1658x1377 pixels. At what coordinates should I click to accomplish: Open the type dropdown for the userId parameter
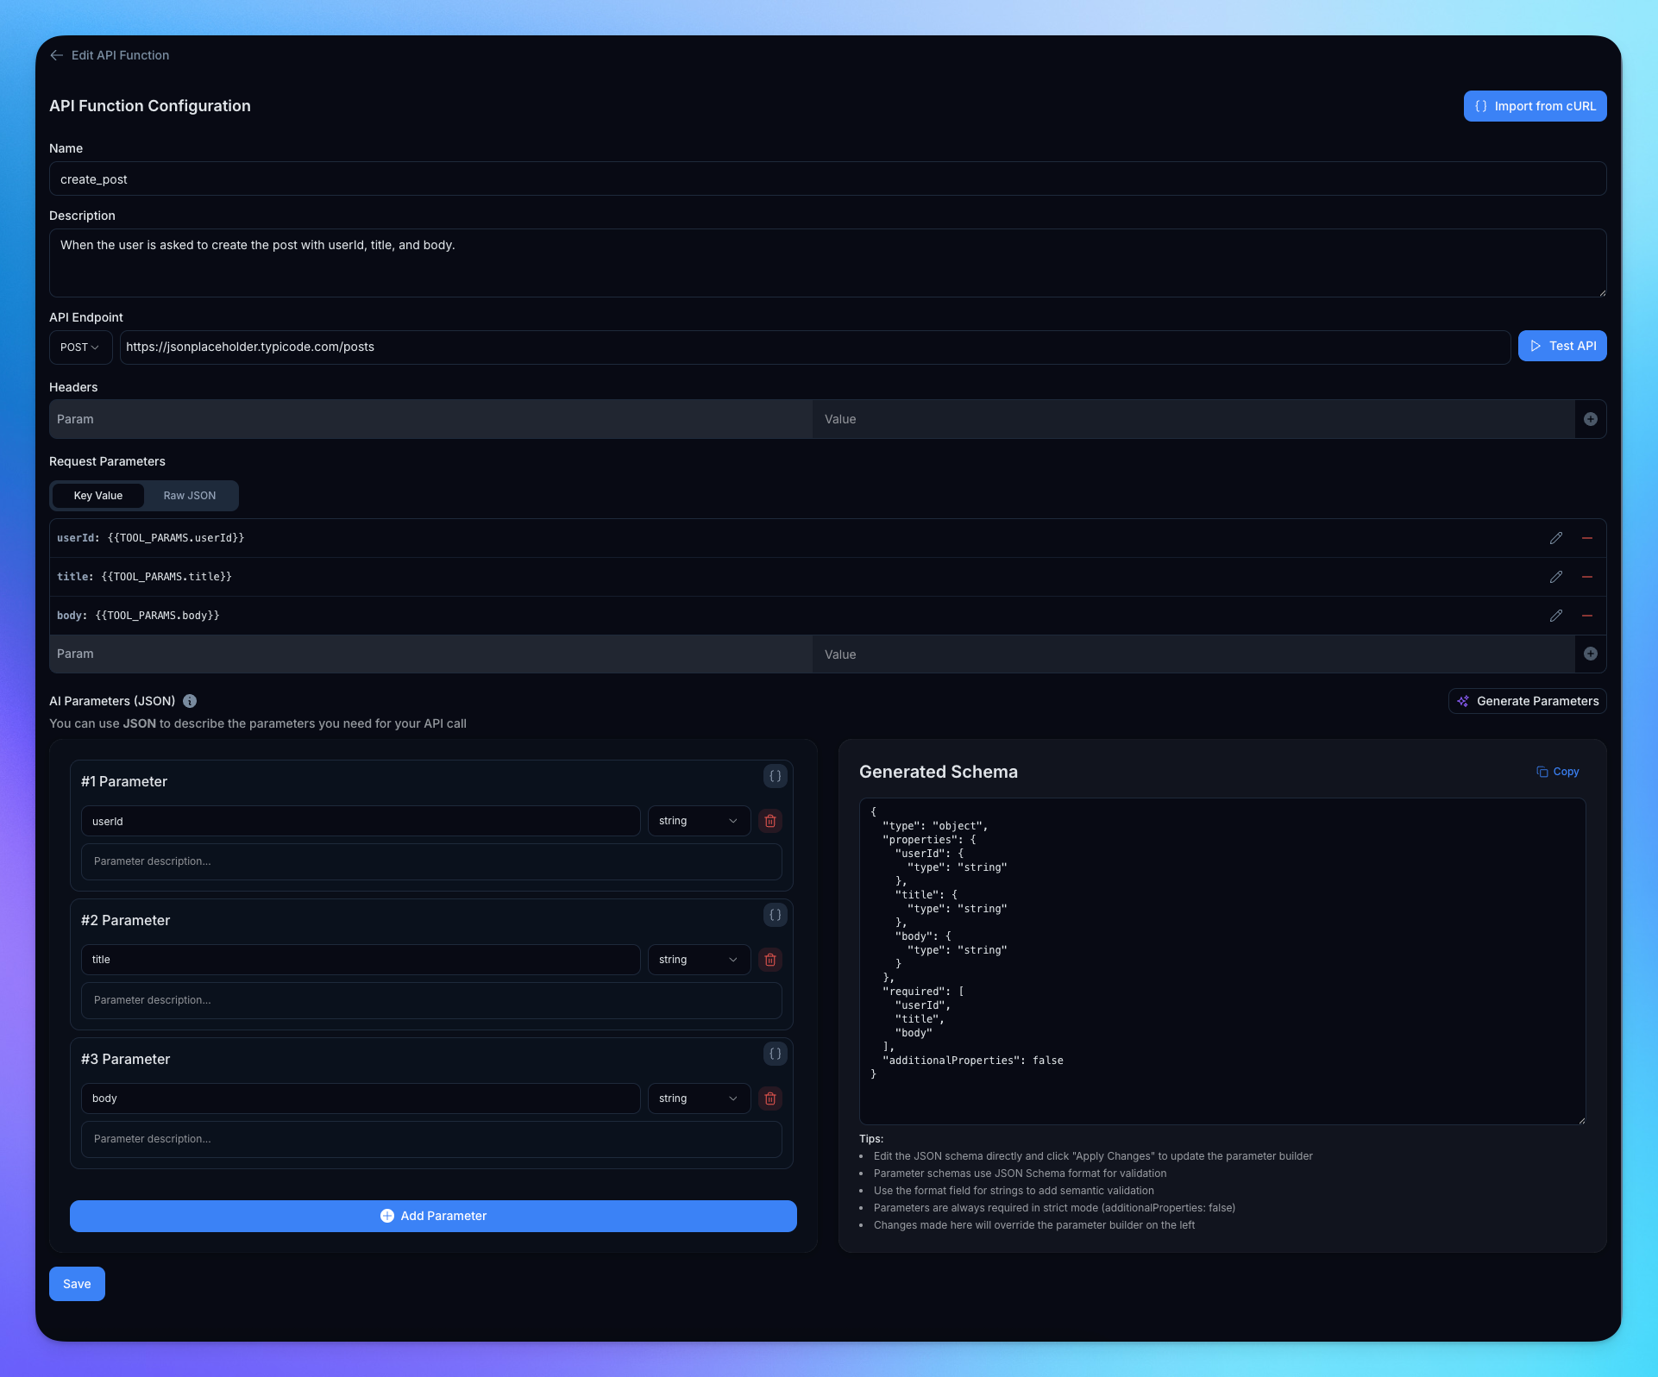click(698, 821)
